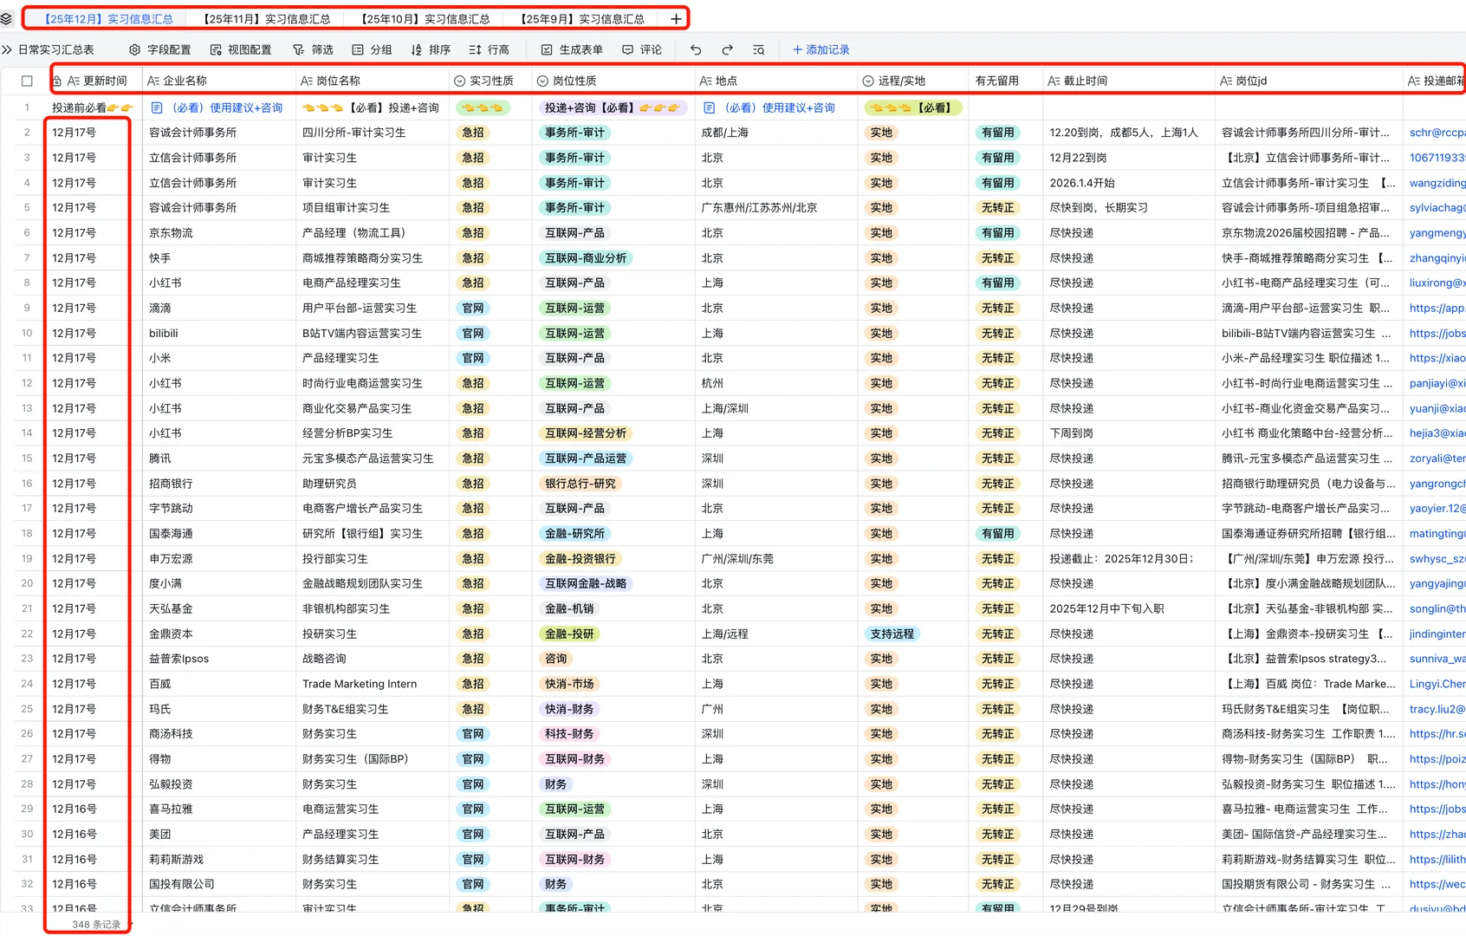Open (必看)使用建议+咨询 doc link in 地点 column
This screenshot has width=1466, height=936.
tap(769, 107)
